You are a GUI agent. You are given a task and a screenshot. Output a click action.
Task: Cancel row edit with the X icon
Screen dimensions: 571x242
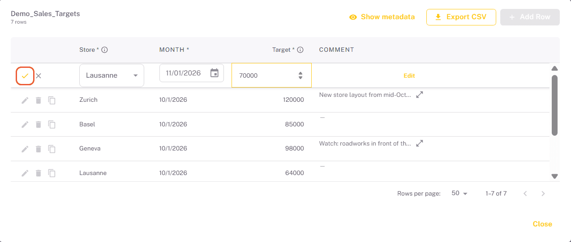point(39,76)
